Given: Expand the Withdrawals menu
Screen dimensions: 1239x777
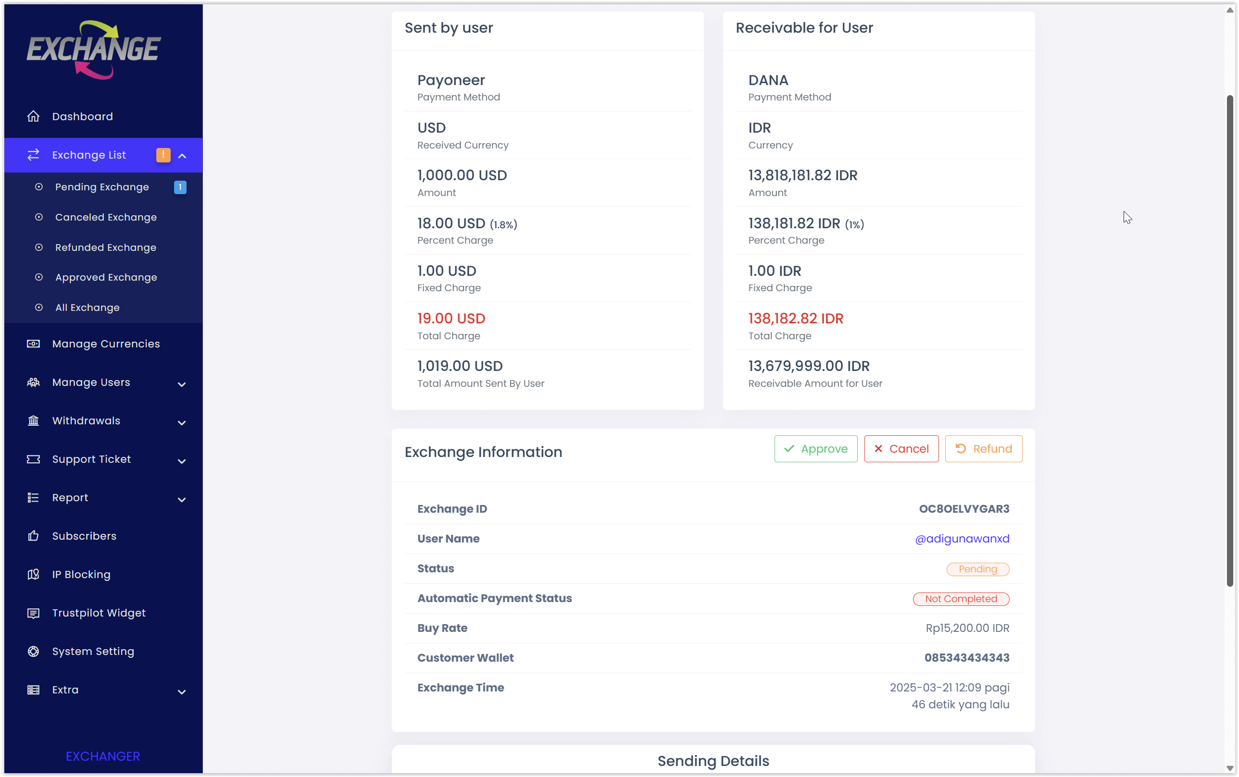Looking at the screenshot, I should click(x=181, y=422).
